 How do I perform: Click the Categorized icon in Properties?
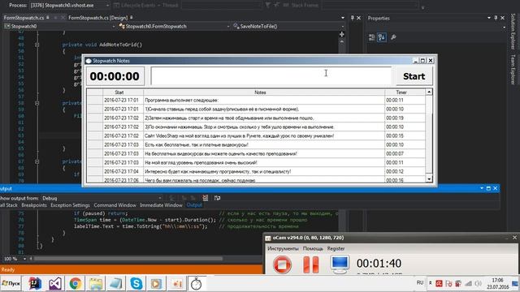(x=372, y=37)
